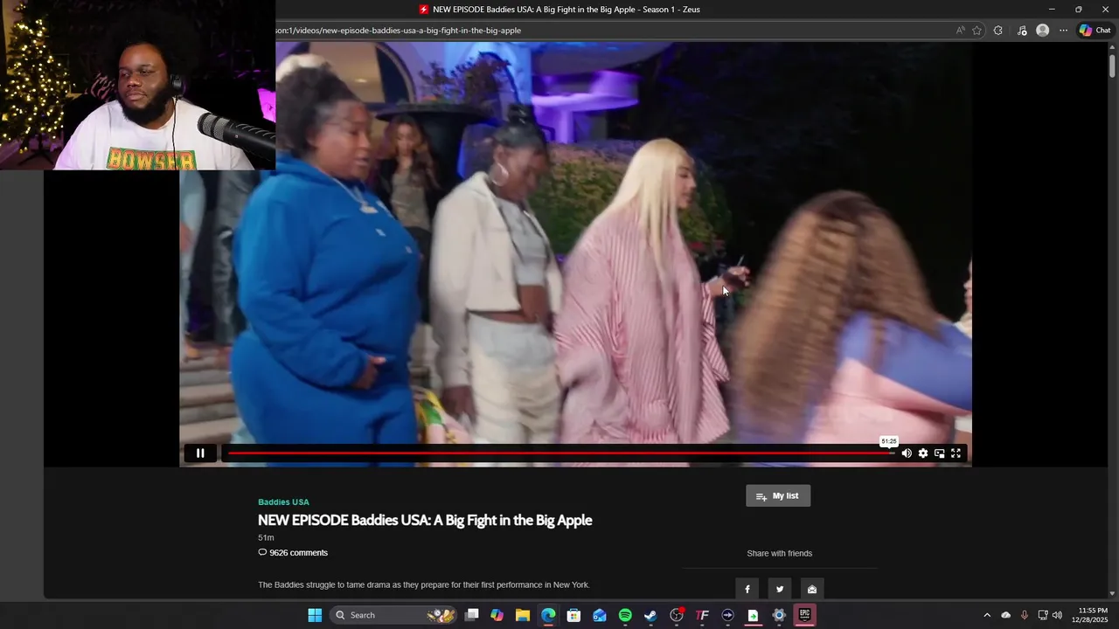Image resolution: width=1119 pixels, height=629 pixels.
Task: Open the Baddies USA series link
Action: pos(283,502)
